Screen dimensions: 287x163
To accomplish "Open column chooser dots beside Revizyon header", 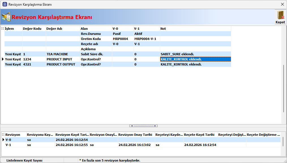I will [3, 135].
